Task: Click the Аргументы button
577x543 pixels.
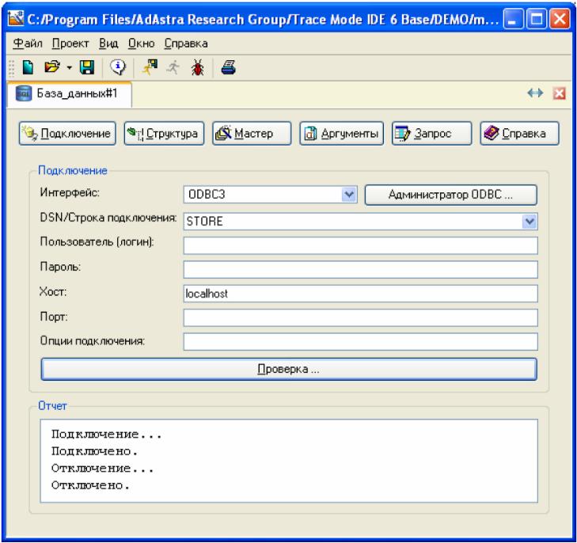Action: [x=341, y=133]
